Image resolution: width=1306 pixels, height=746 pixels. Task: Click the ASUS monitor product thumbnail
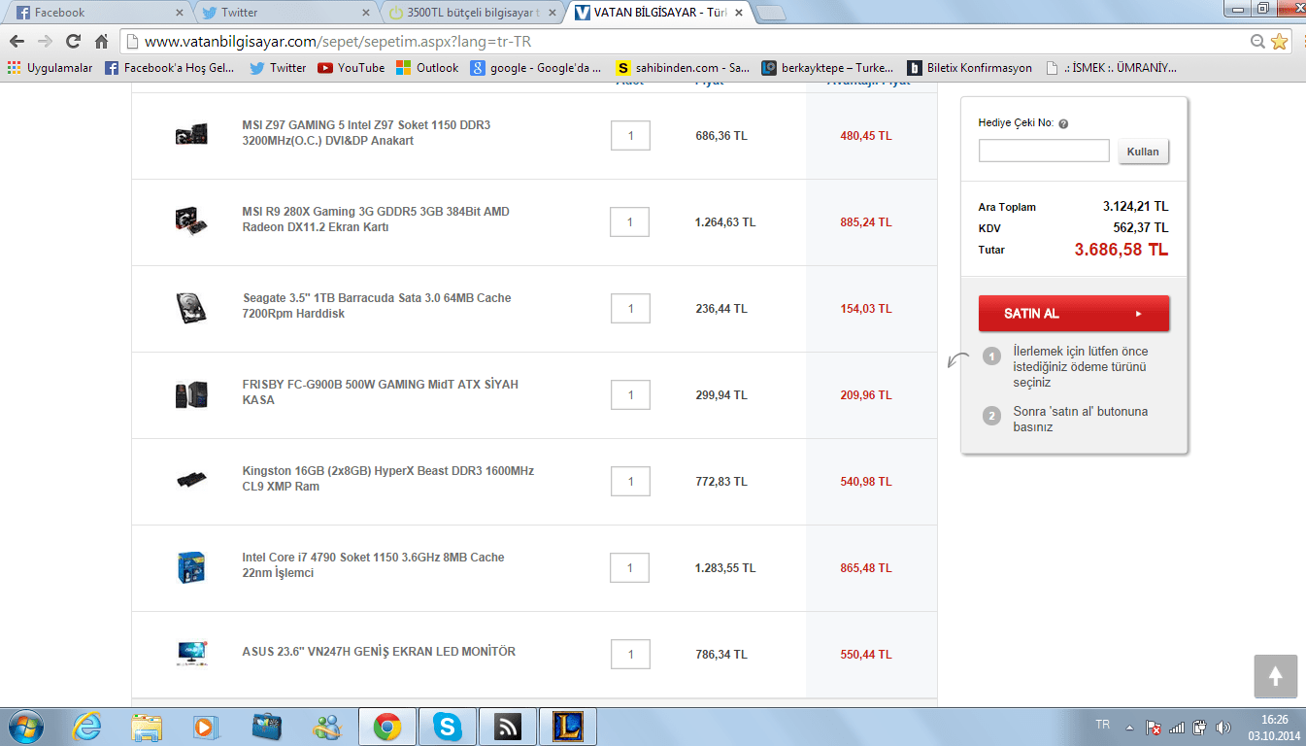coord(191,653)
